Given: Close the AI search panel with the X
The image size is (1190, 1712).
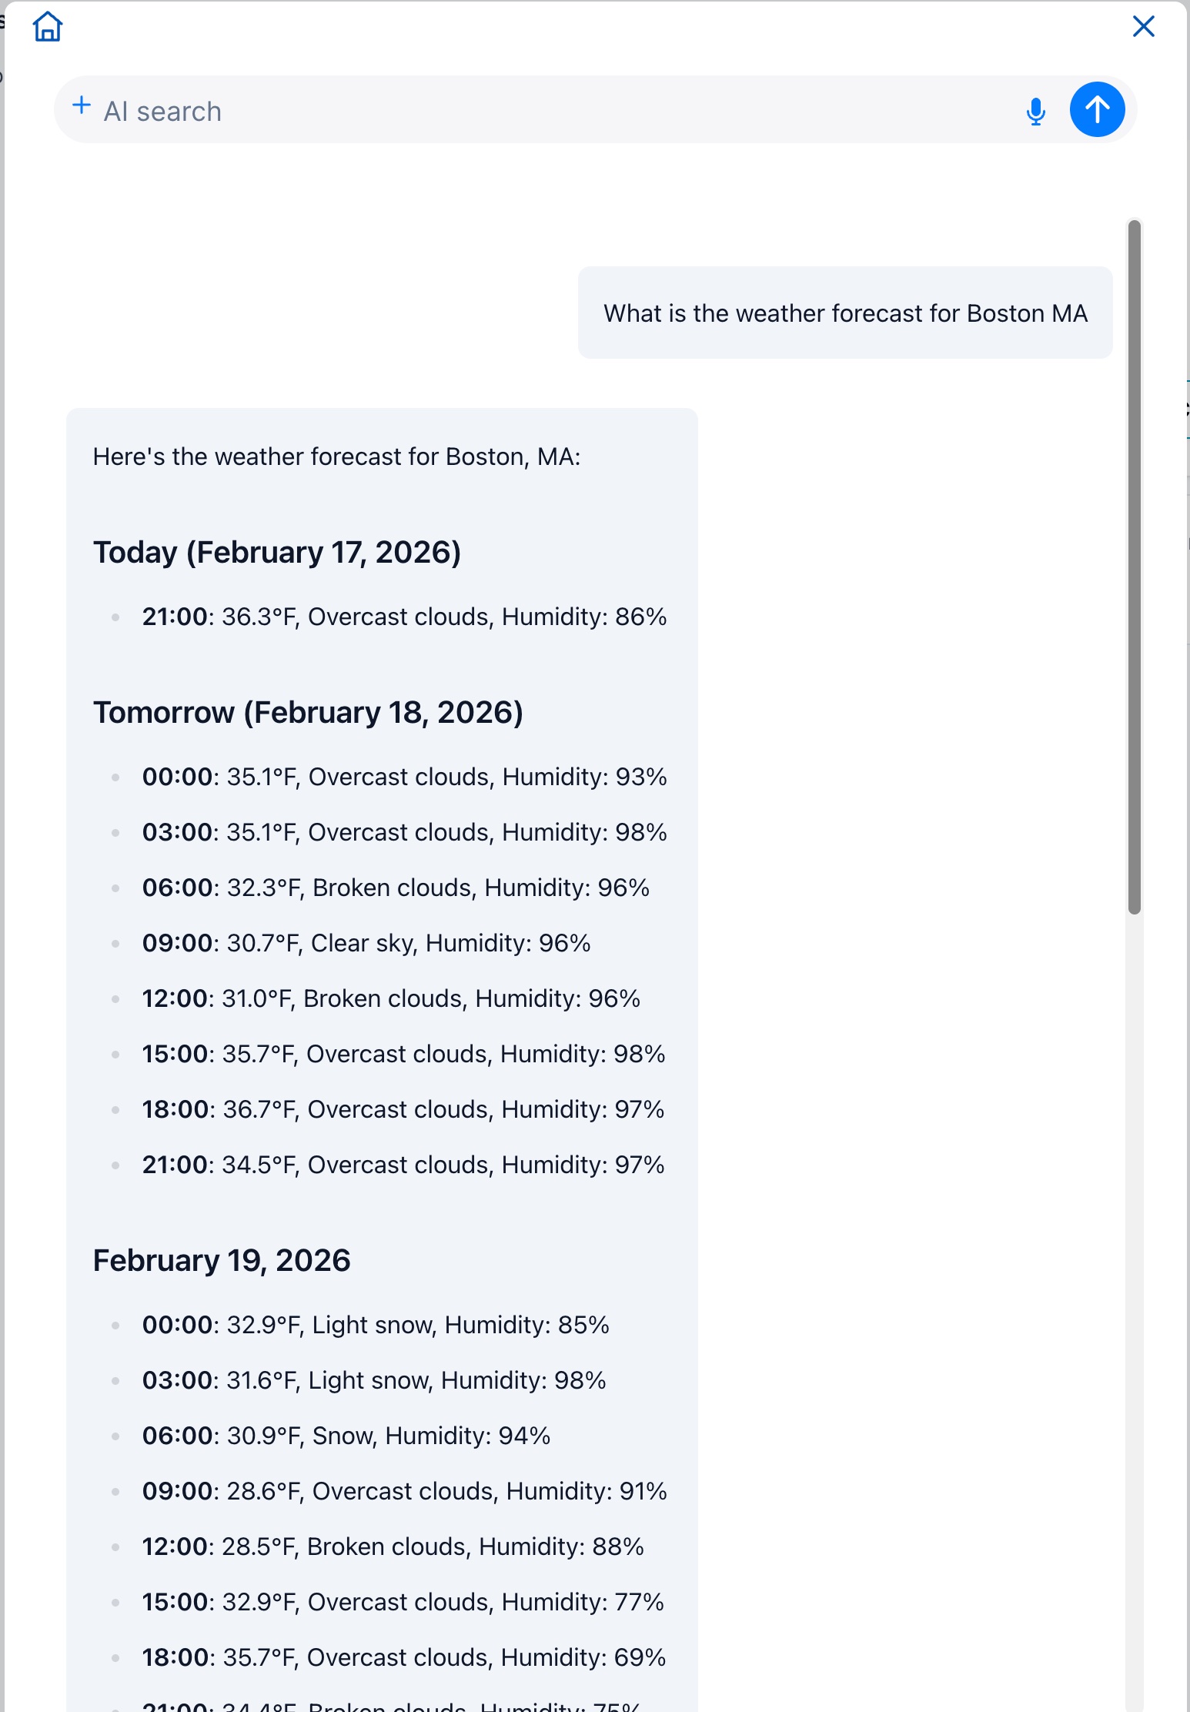Looking at the screenshot, I should point(1143,26).
